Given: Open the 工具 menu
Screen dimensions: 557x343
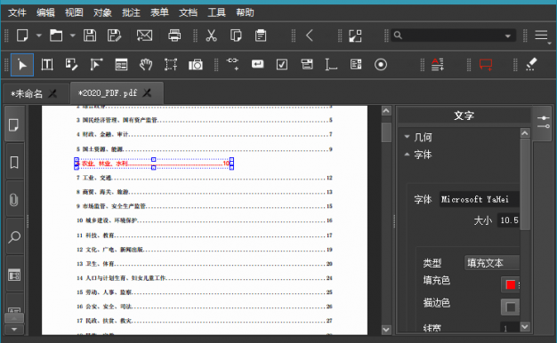Looking at the screenshot, I should click(x=216, y=12).
